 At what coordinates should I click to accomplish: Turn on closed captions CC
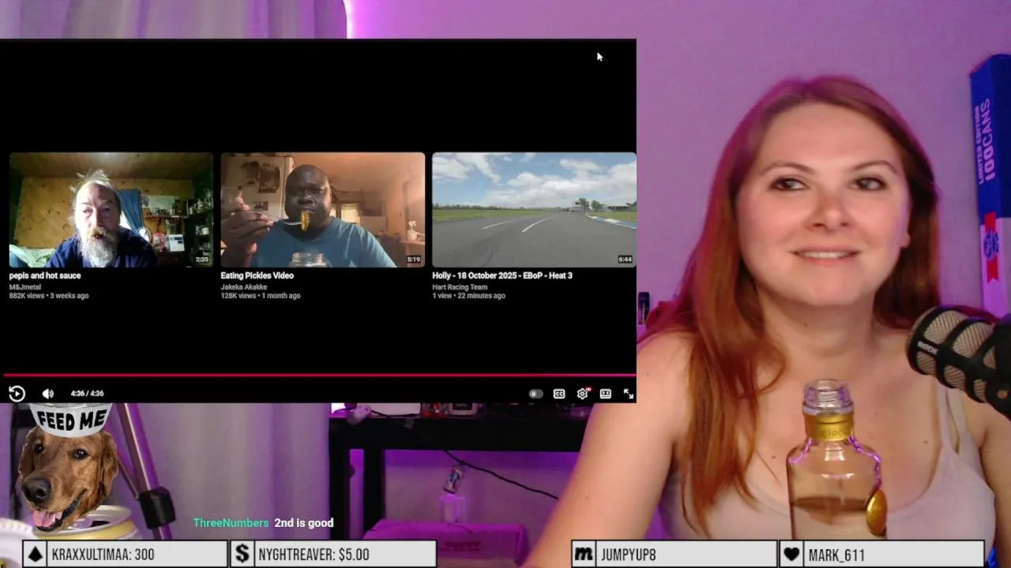pos(559,394)
